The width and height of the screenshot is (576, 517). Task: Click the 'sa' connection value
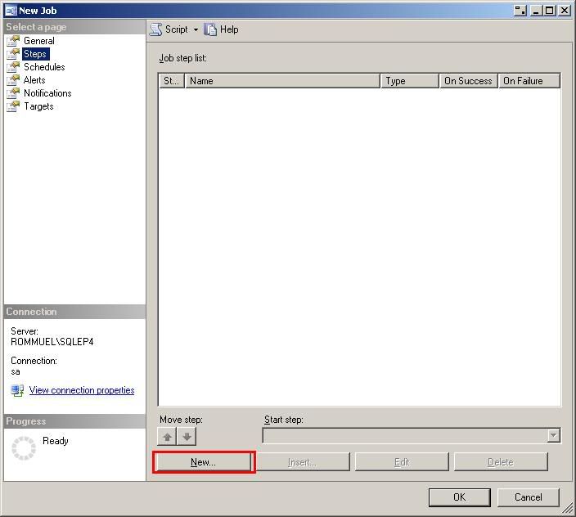pyautogui.click(x=15, y=371)
